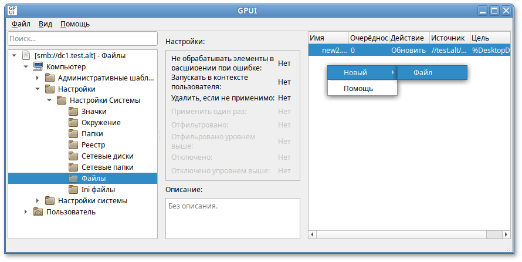Open the Помощь menu in menu bar
The height and width of the screenshot is (262, 522).
75,24
